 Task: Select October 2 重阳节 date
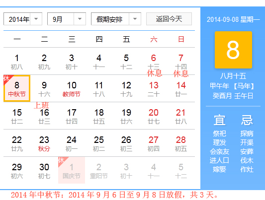[x=99, y=171]
